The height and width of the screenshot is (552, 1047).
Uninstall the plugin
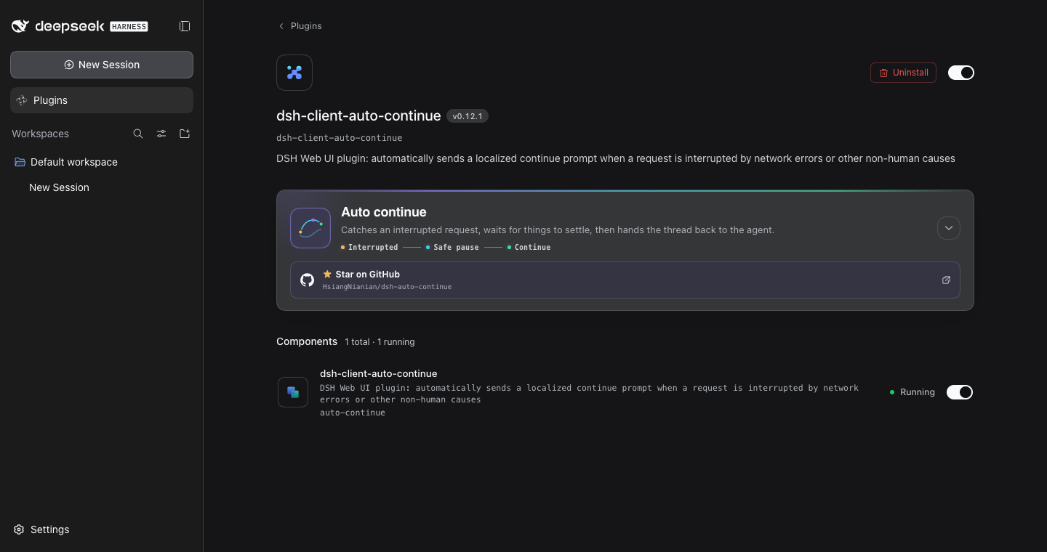[903, 73]
